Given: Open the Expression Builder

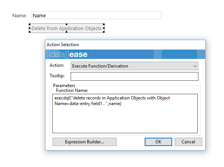Looking at the screenshot, I should pyautogui.click(x=85, y=142).
